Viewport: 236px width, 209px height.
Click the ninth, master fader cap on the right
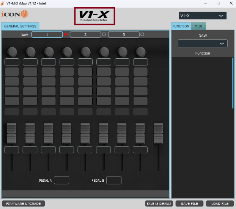point(158,133)
